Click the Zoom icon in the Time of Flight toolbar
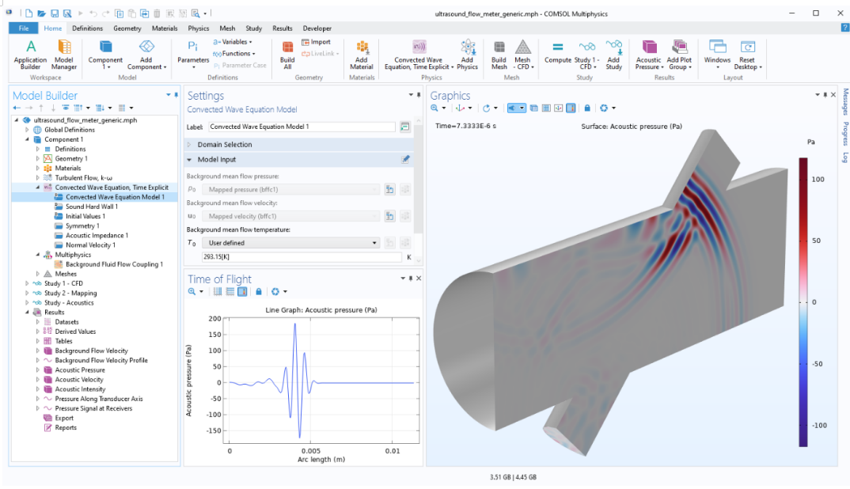Screen dimensions: 850x489 pyautogui.click(x=192, y=292)
